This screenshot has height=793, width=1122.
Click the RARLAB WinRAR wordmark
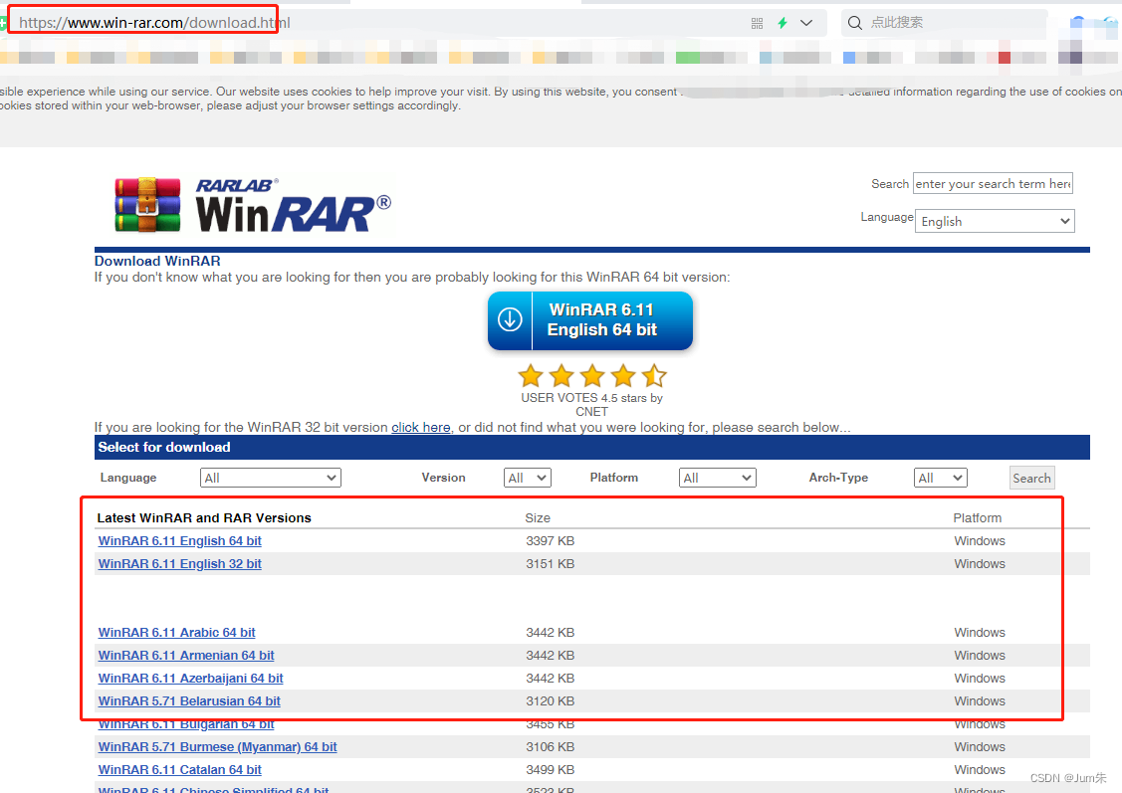point(294,205)
